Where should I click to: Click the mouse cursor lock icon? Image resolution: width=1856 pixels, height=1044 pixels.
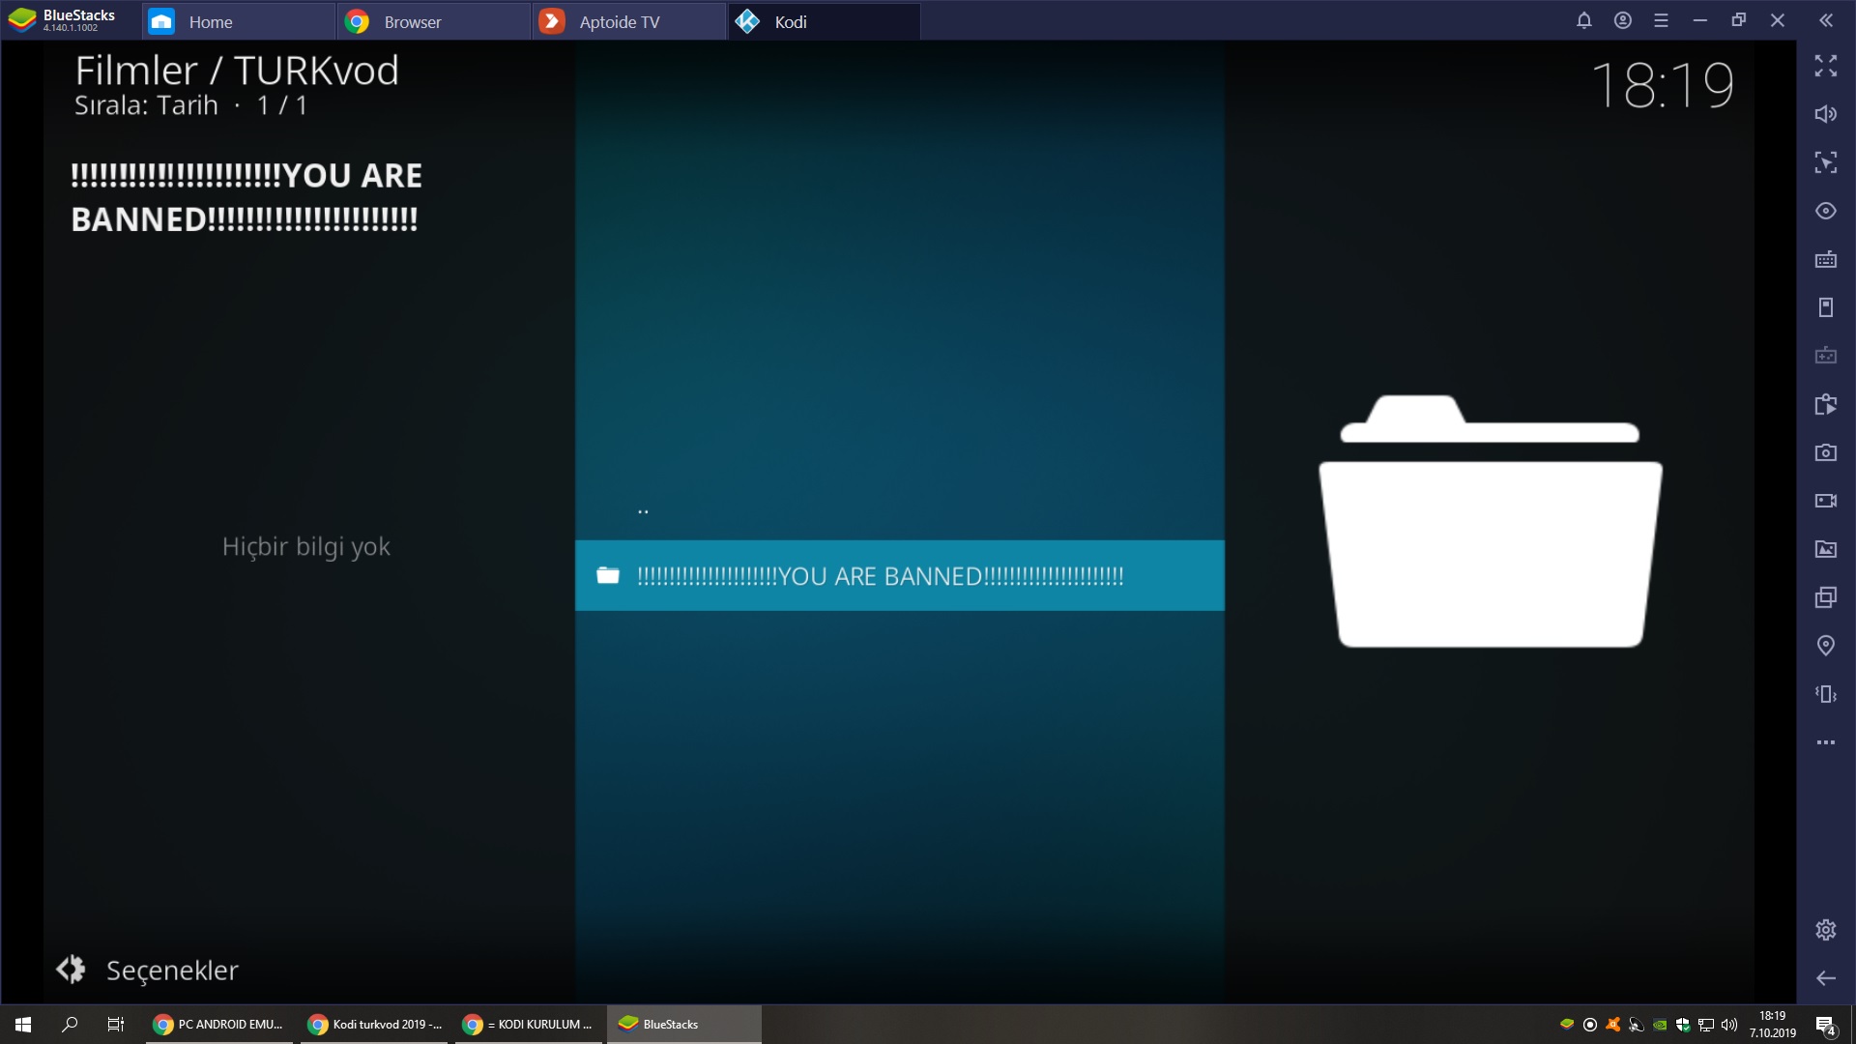coord(1826,162)
